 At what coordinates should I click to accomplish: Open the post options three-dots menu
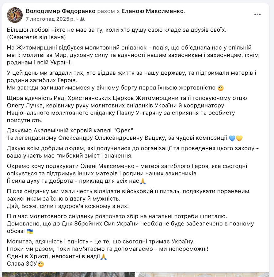tap(257, 14)
